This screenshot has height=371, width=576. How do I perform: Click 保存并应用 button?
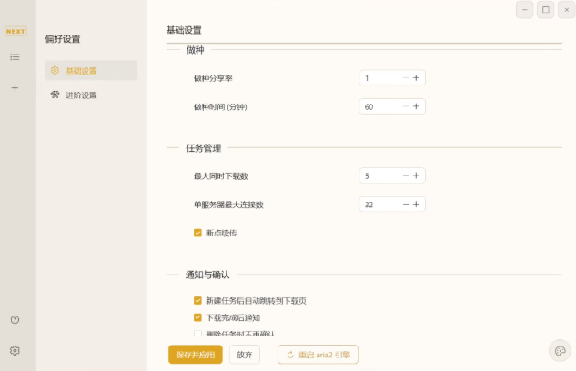click(195, 355)
